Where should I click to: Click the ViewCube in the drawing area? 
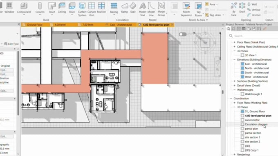[x=205, y=43]
